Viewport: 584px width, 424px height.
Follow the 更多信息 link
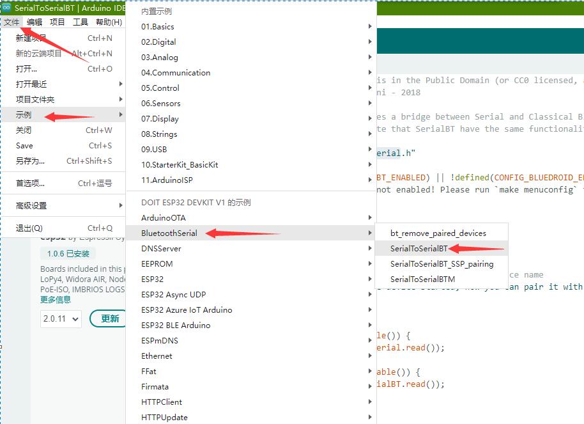(x=56, y=300)
